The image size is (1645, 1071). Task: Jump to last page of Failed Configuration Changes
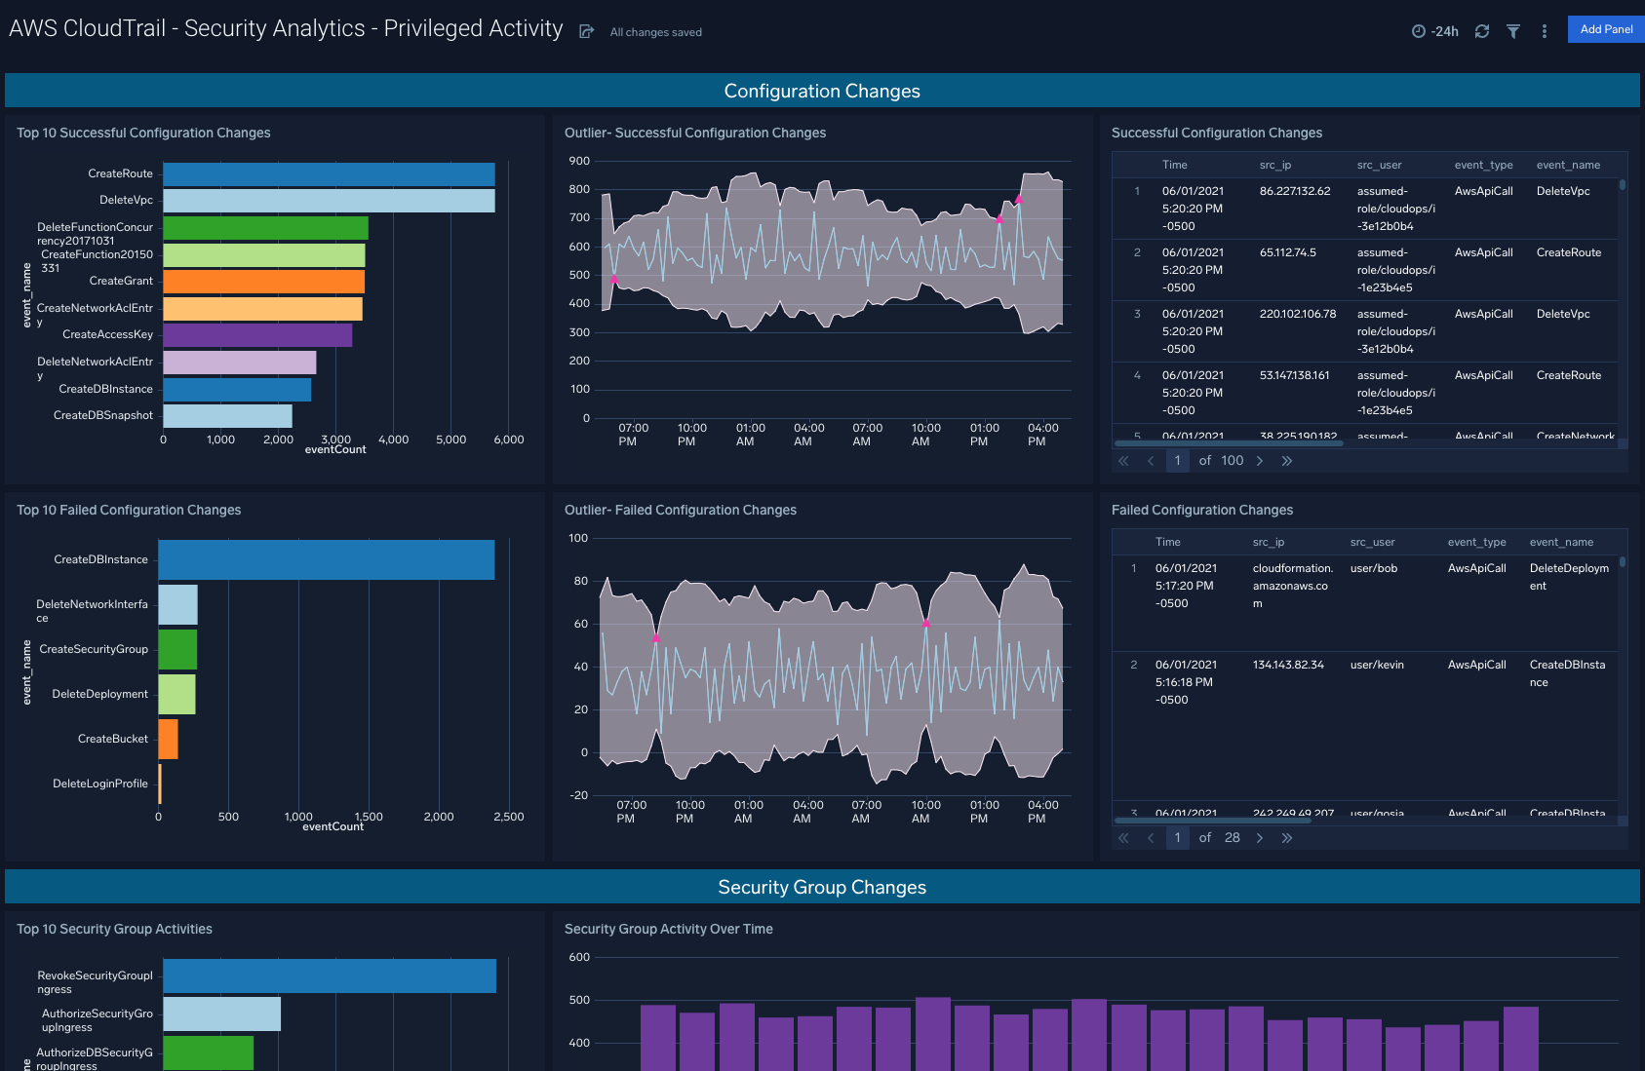click(x=1287, y=837)
